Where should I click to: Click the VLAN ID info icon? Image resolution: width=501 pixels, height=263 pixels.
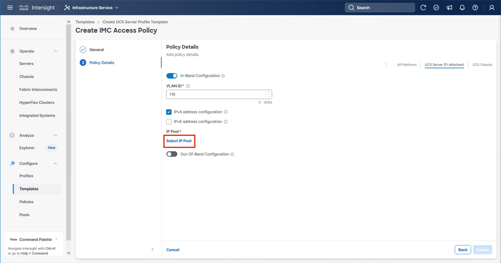pos(188,86)
